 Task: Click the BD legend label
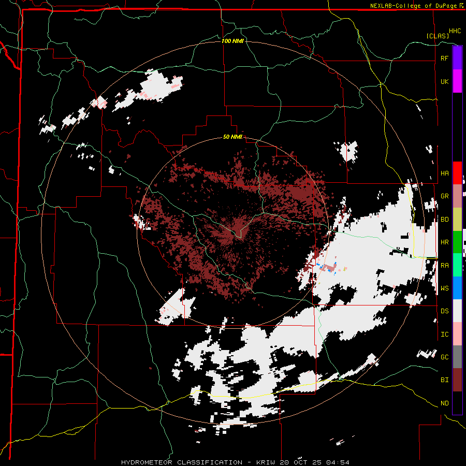(444, 220)
